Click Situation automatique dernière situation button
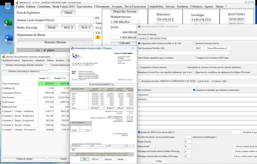The height and width of the screenshot is (164, 257). pos(24,65)
